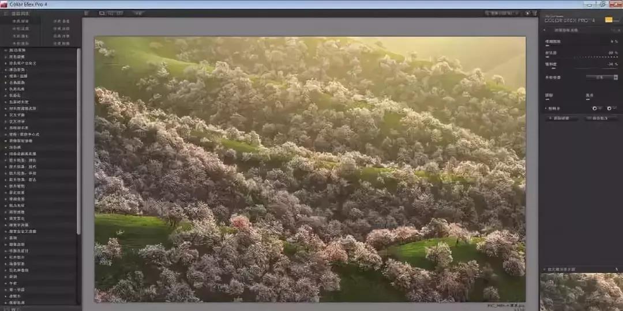
Task: Select the 双色用户自定义 filter
Action: click(22, 63)
